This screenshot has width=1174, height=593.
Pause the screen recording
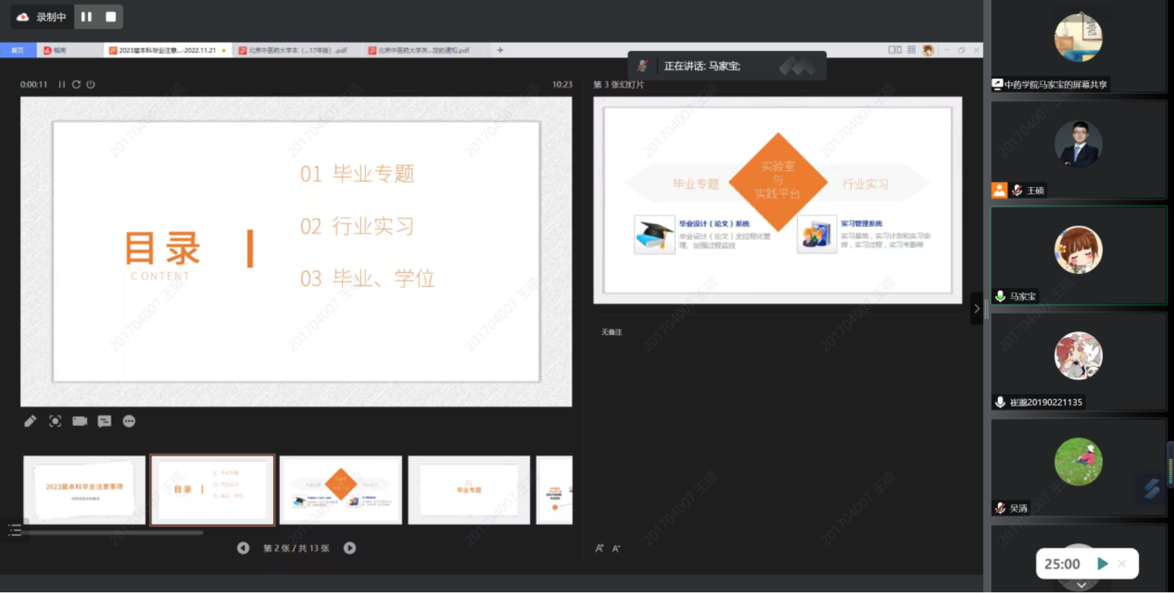86,17
